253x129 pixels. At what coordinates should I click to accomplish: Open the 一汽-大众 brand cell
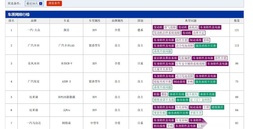click(34, 30)
